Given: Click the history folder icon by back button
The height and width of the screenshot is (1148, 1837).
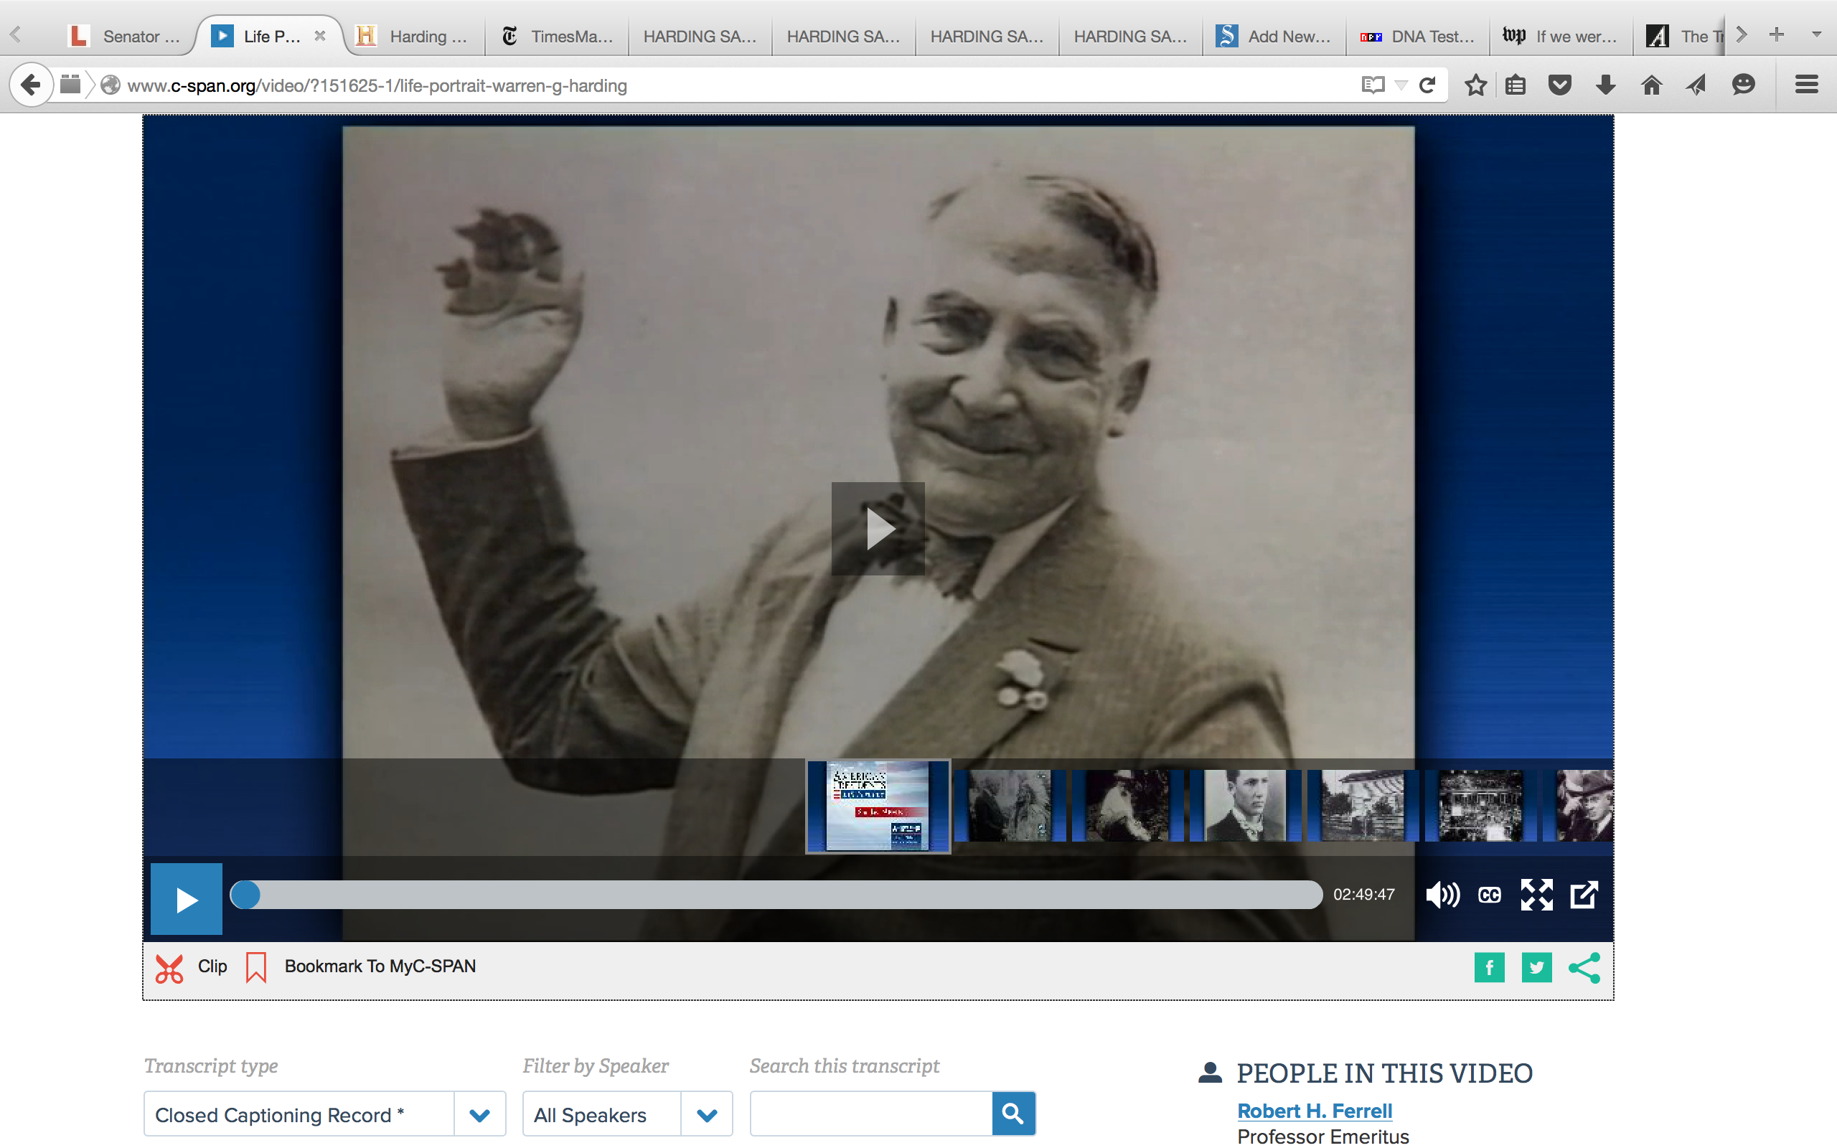Looking at the screenshot, I should [70, 83].
